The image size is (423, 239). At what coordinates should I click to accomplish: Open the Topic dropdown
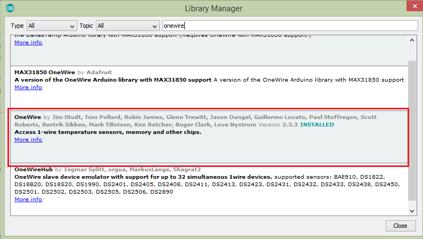coord(128,26)
